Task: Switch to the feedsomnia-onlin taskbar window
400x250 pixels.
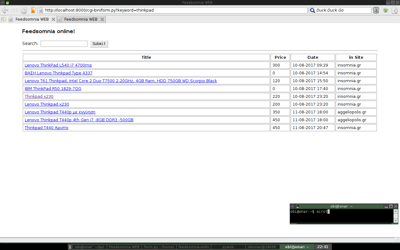Action: 193,247
